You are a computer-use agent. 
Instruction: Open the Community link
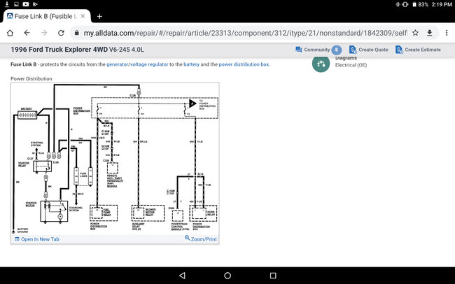pyautogui.click(x=317, y=50)
